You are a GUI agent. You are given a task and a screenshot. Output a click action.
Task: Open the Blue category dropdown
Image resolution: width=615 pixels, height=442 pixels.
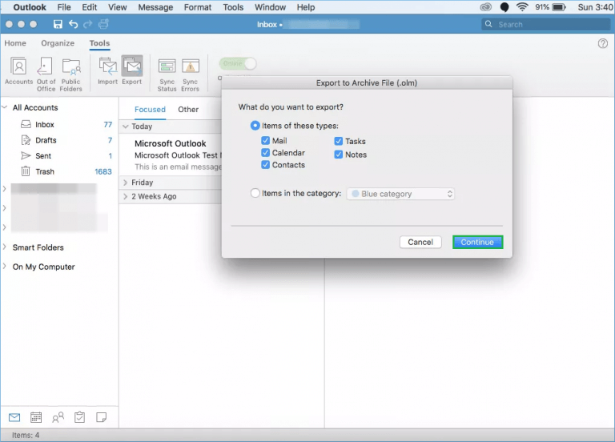[400, 194]
